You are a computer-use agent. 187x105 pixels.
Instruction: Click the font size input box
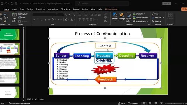(x=60, y=15)
